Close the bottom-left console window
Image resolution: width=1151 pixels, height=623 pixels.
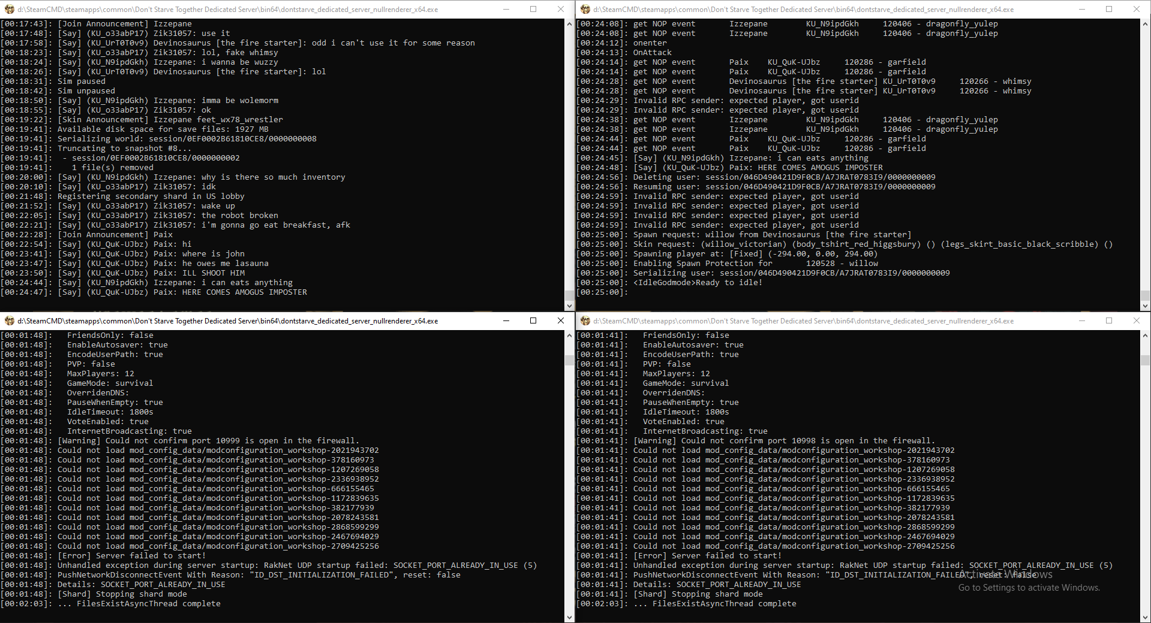(561, 321)
